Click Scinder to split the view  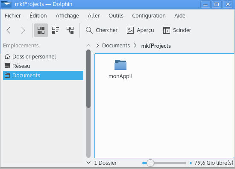click(177, 30)
